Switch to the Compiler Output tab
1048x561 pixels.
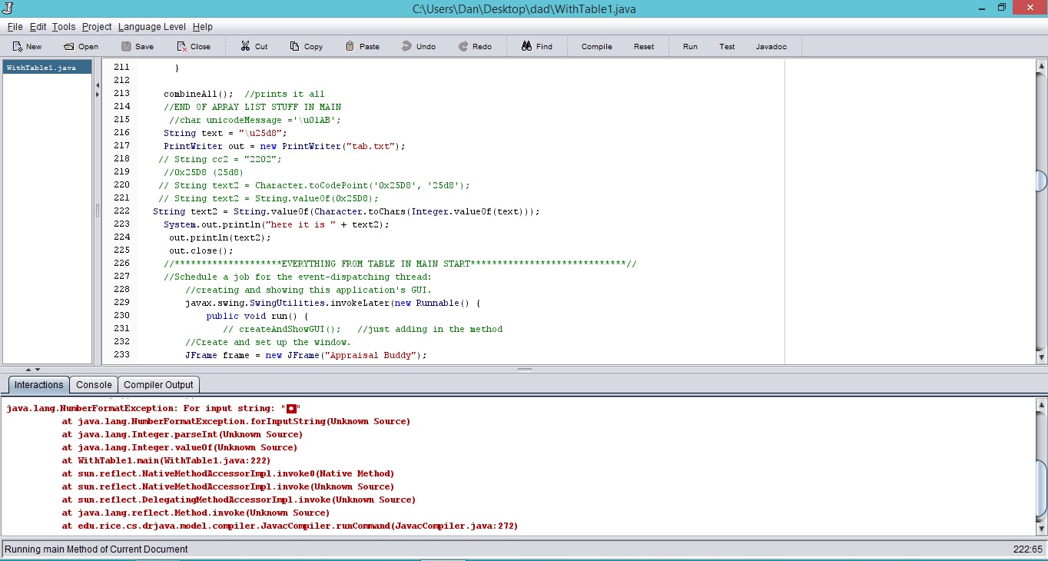pyautogui.click(x=159, y=385)
